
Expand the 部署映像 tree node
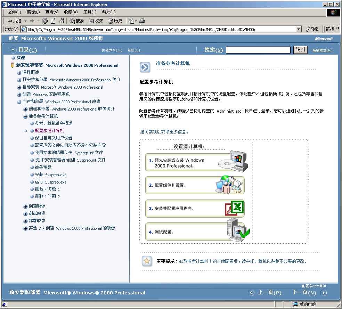pos(25,221)
